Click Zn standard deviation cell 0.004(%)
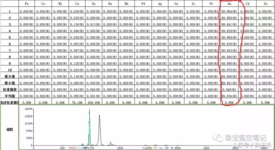This screenshot has width=275, height=150. (x=94, y=89)
